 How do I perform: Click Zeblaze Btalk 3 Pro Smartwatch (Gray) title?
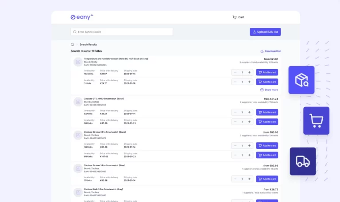pyautogui.click(x=104, y=189)
